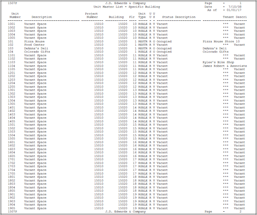Viewport: 257px width, 215px height.
Task: Click the 'Unit Type' column header
Action: click(x=142, y=15)
